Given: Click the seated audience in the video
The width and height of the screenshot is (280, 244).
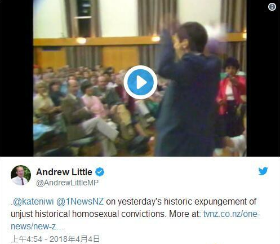Looking at the screenshot, I should pos(90,105).
